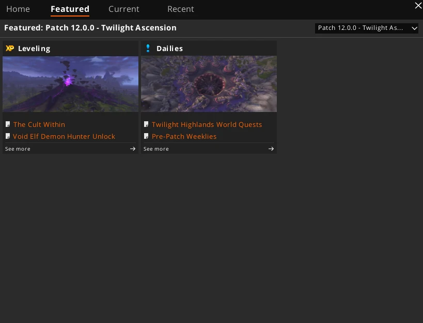The height and width of the screenshot is (323, 423).
Task: Open Twilight Highlands World Quests guide
Action: tap(207, 124)
